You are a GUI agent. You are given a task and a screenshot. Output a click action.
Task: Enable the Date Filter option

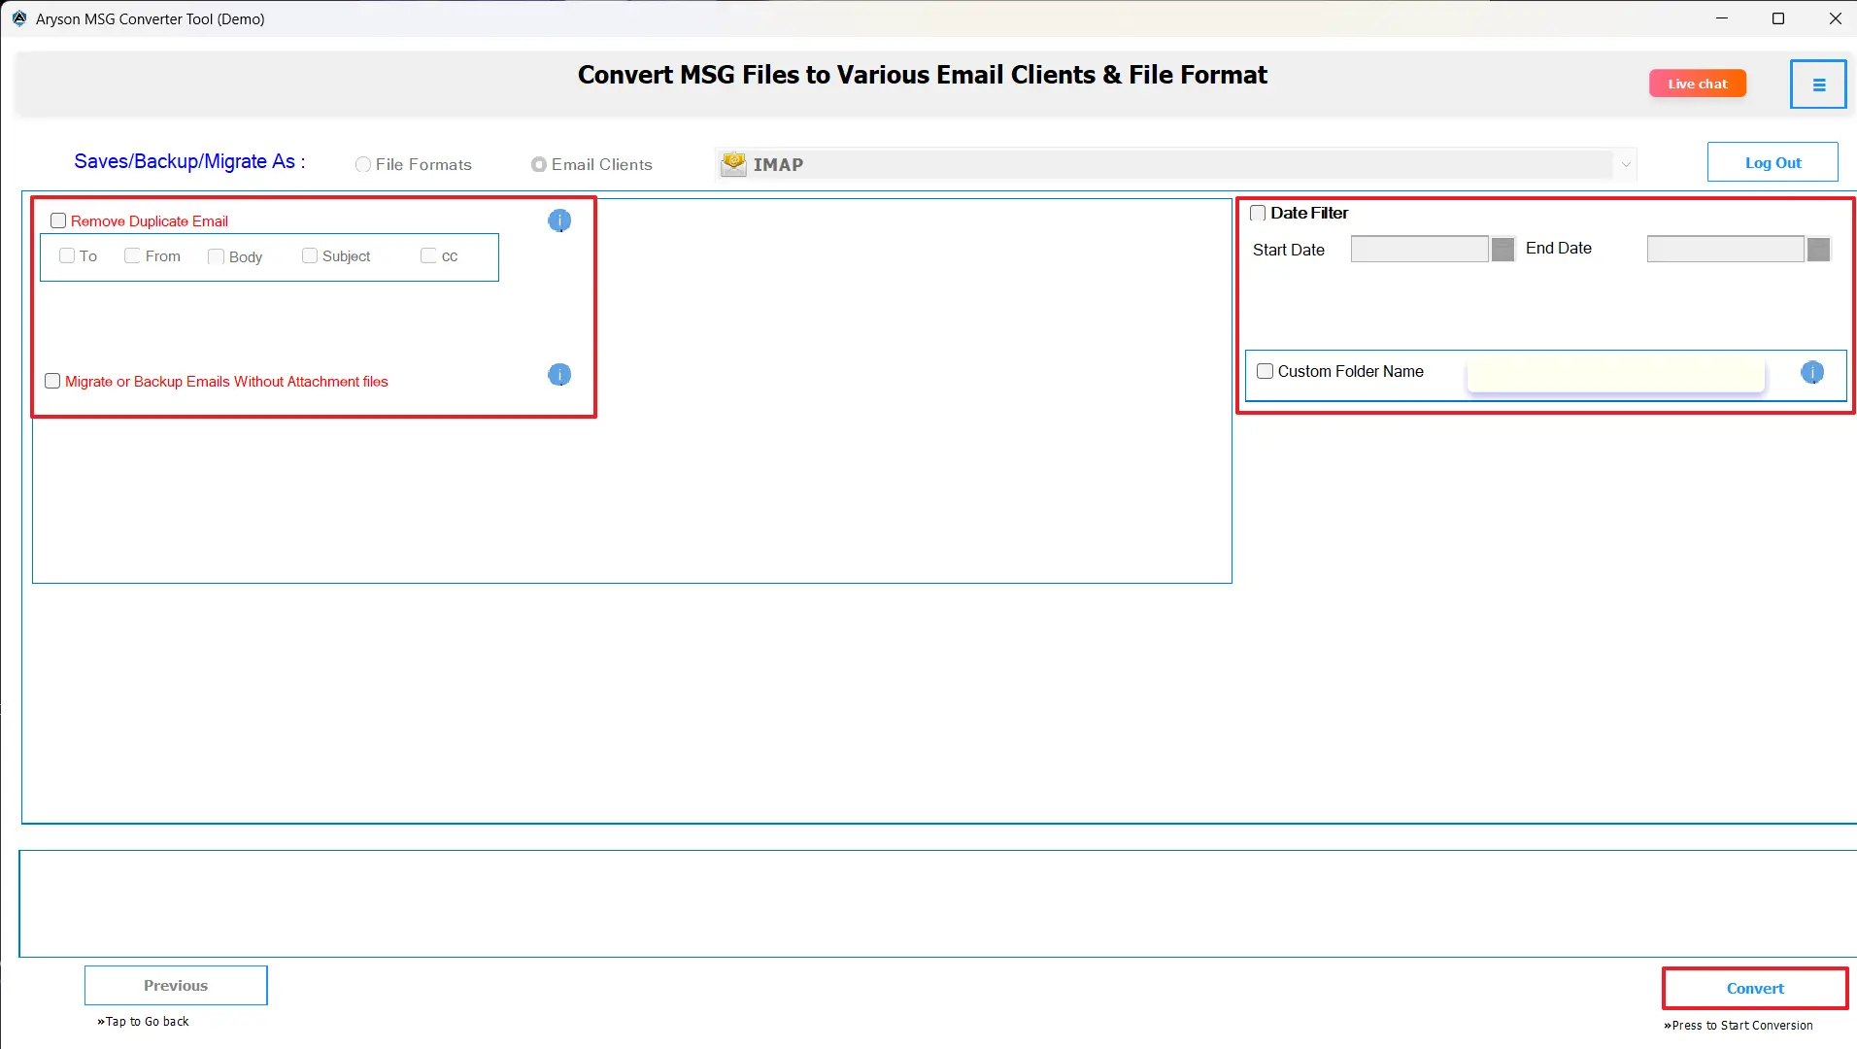1257,213
